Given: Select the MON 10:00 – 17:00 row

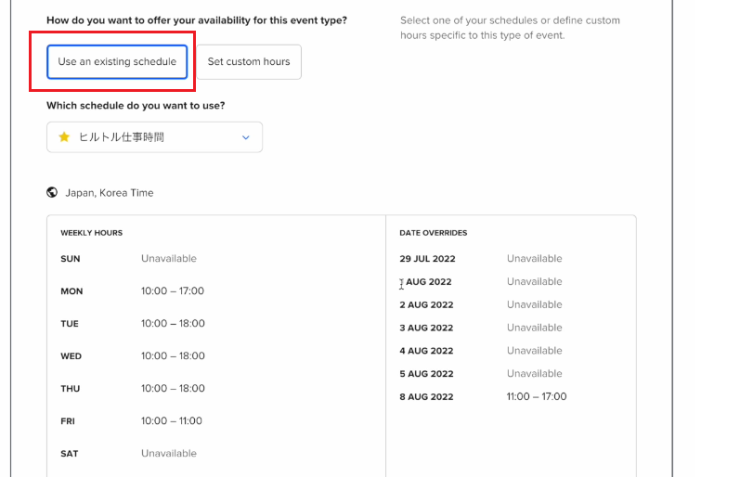Looking at the screenshot, I should coord(132,291).
